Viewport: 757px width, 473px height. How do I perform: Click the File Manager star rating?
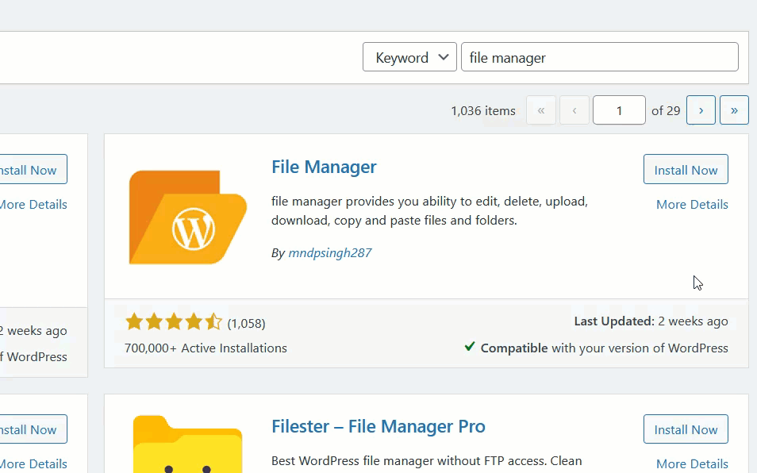coord(174,321)
